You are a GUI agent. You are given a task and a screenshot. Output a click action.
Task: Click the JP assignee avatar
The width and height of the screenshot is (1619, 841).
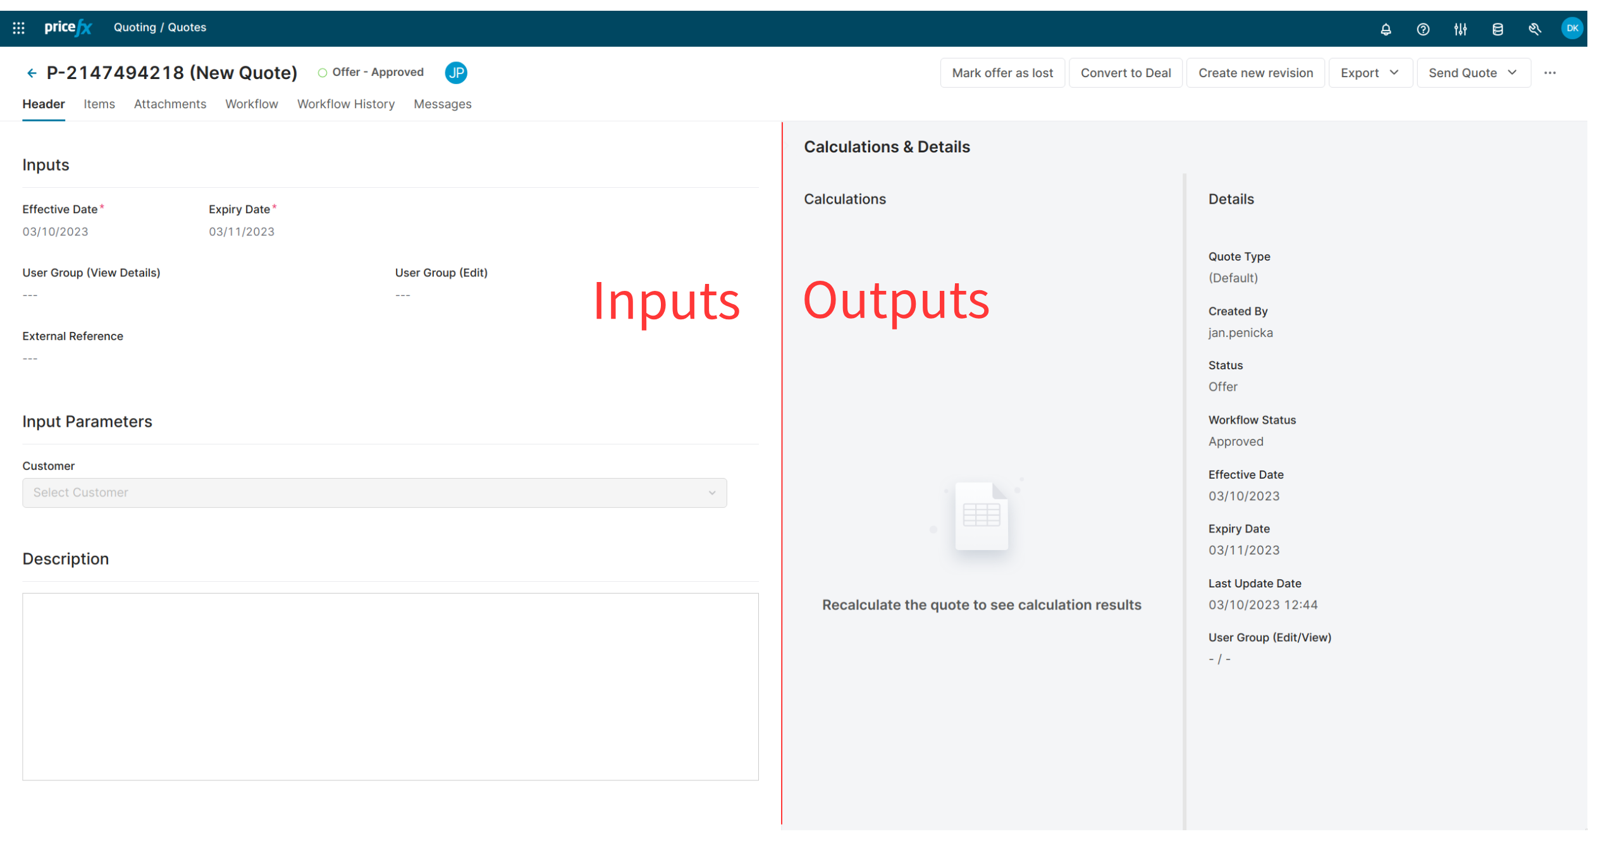pyautogui.click(x=456, y=73)
